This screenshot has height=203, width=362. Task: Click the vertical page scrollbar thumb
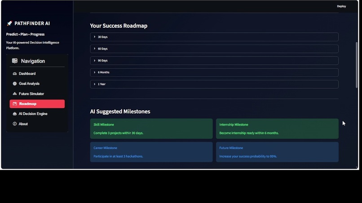(x=357, y=65)
